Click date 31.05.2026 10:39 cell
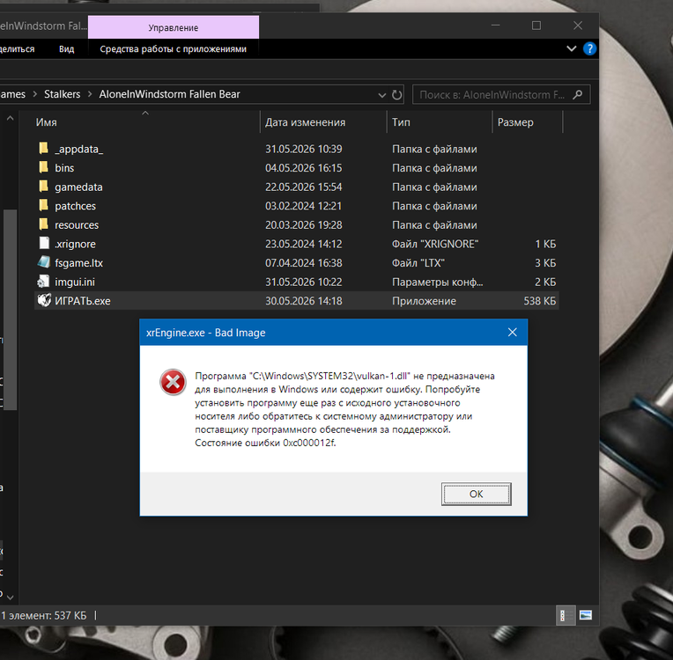Screen dimensions: 673x660 point(303,149)
